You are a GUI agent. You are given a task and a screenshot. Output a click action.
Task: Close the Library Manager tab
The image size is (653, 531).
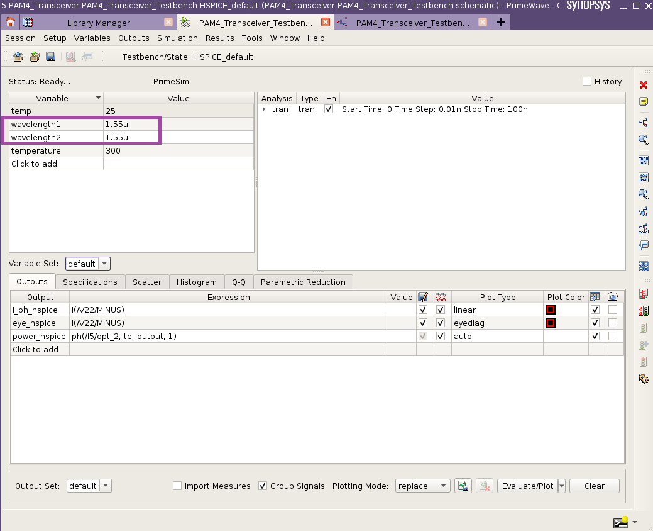[x=168, y=22]
